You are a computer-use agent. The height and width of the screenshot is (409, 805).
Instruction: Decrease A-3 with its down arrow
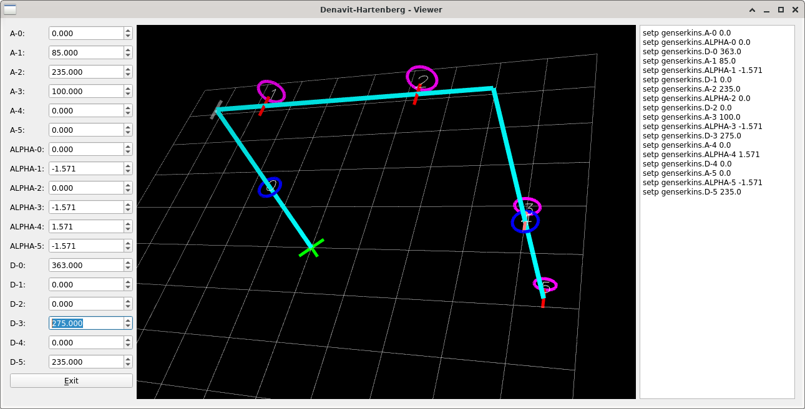(128, 95)
